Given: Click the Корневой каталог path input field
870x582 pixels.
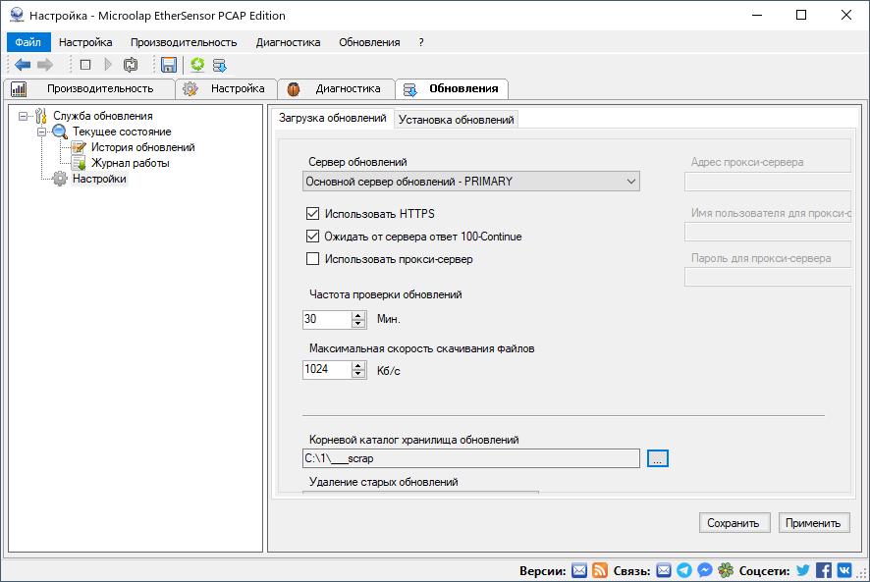Looking at the screenshot, I should click(469, 457).
